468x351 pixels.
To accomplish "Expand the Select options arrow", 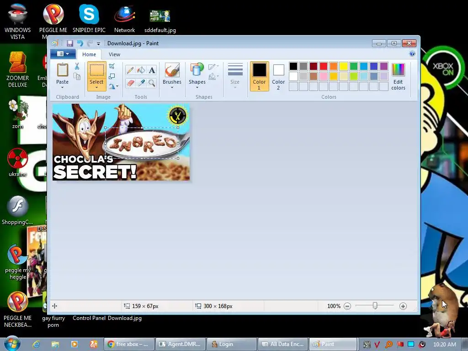I will [97, 87].
